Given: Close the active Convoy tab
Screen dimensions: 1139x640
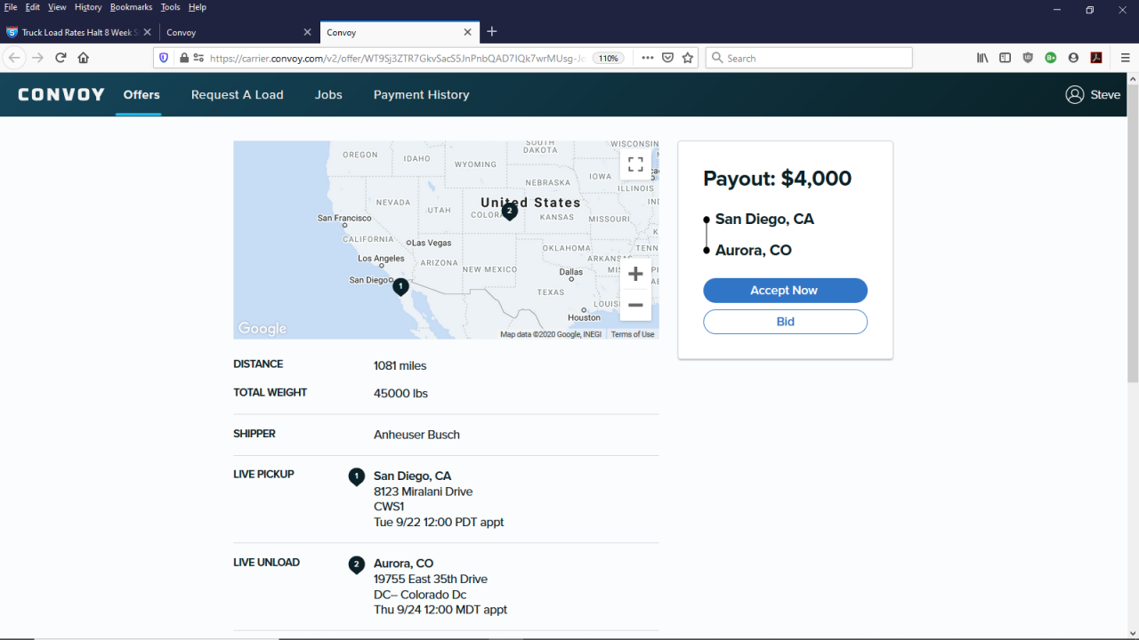Looking at the screenshot, I should [468, 32].
